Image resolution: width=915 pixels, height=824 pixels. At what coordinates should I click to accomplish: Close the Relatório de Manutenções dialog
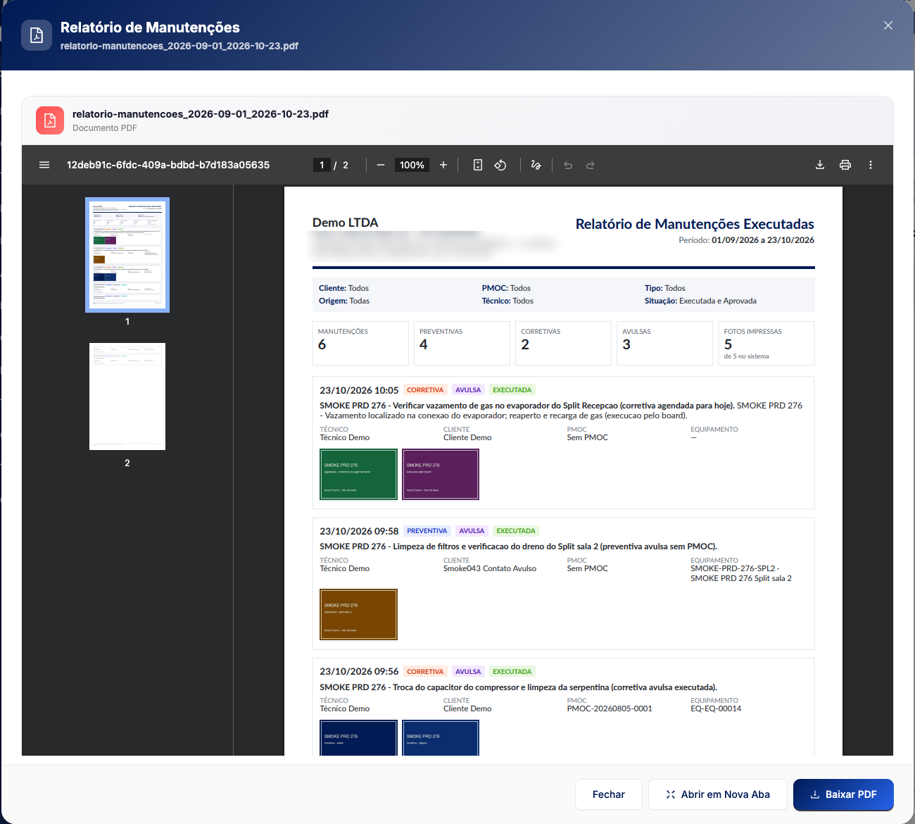click(888, 25)
